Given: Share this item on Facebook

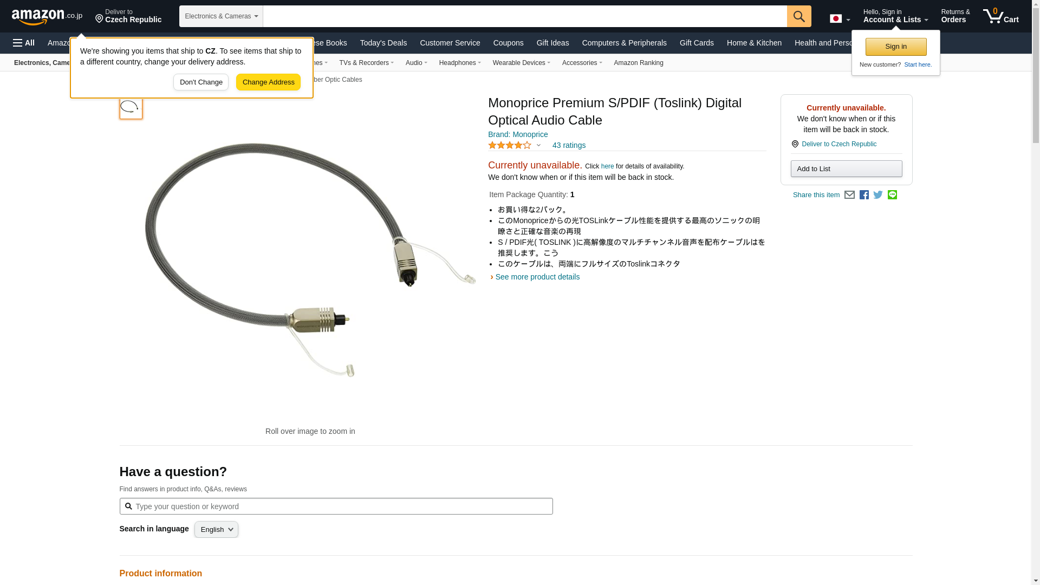Looking at the screenshot, I should (864, 195).
